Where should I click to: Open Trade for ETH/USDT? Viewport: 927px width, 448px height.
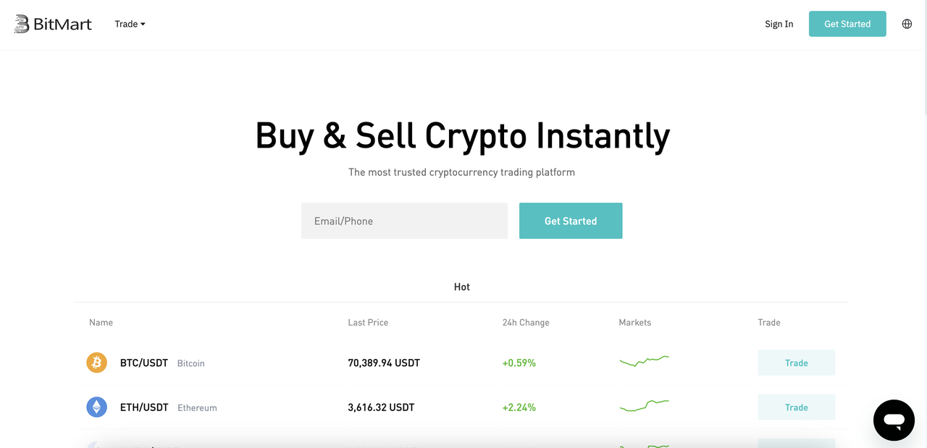click(796, 407)
